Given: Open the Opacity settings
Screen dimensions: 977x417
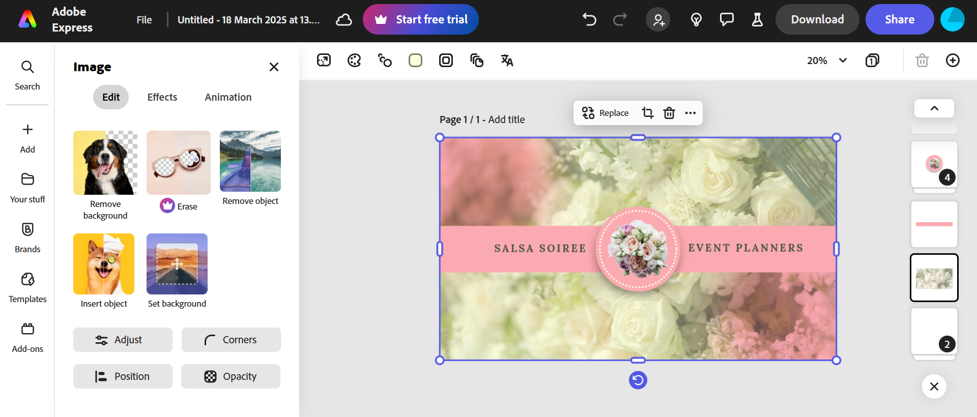Looking at the screenshot, I should [231, 376].
